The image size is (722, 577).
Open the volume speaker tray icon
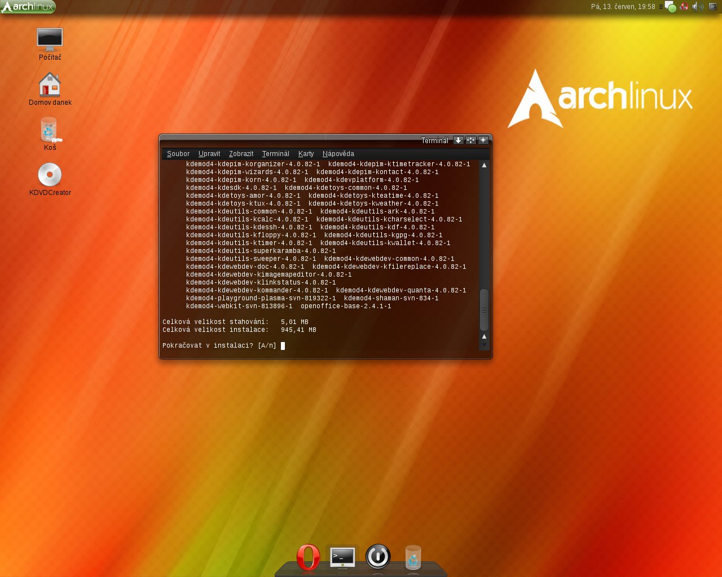pyautogui.click(x=698, y=7)
